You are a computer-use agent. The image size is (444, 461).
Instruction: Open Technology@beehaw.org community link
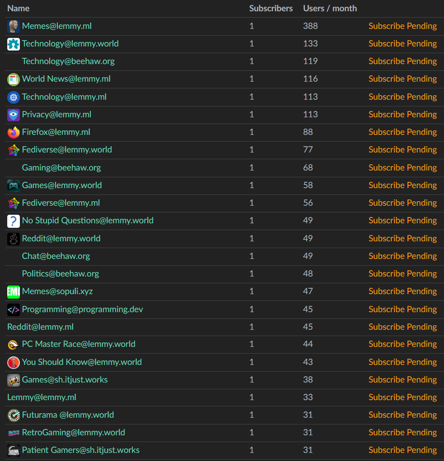68,61
